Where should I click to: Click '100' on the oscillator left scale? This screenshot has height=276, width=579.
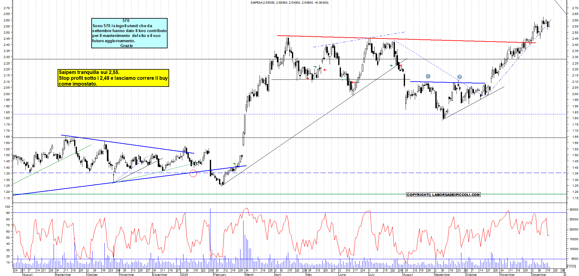coord(8,207)
